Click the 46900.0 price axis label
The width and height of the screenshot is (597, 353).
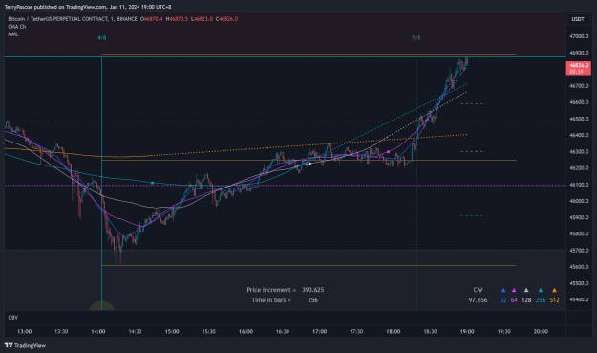click(579, 53)
